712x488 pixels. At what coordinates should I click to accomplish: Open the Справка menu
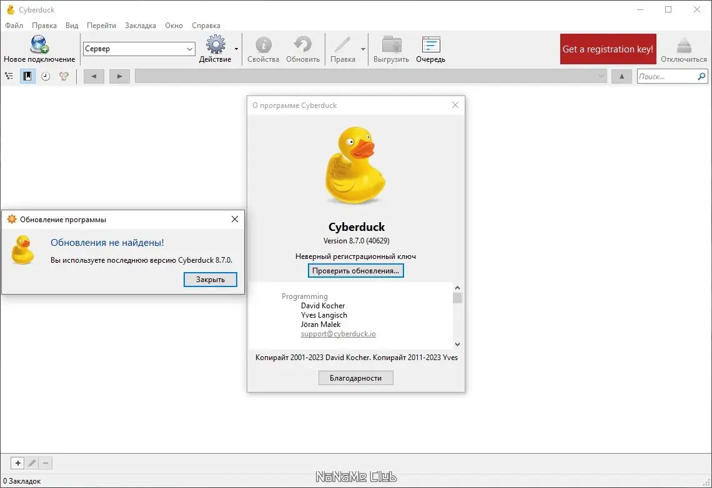click(205, 26)
